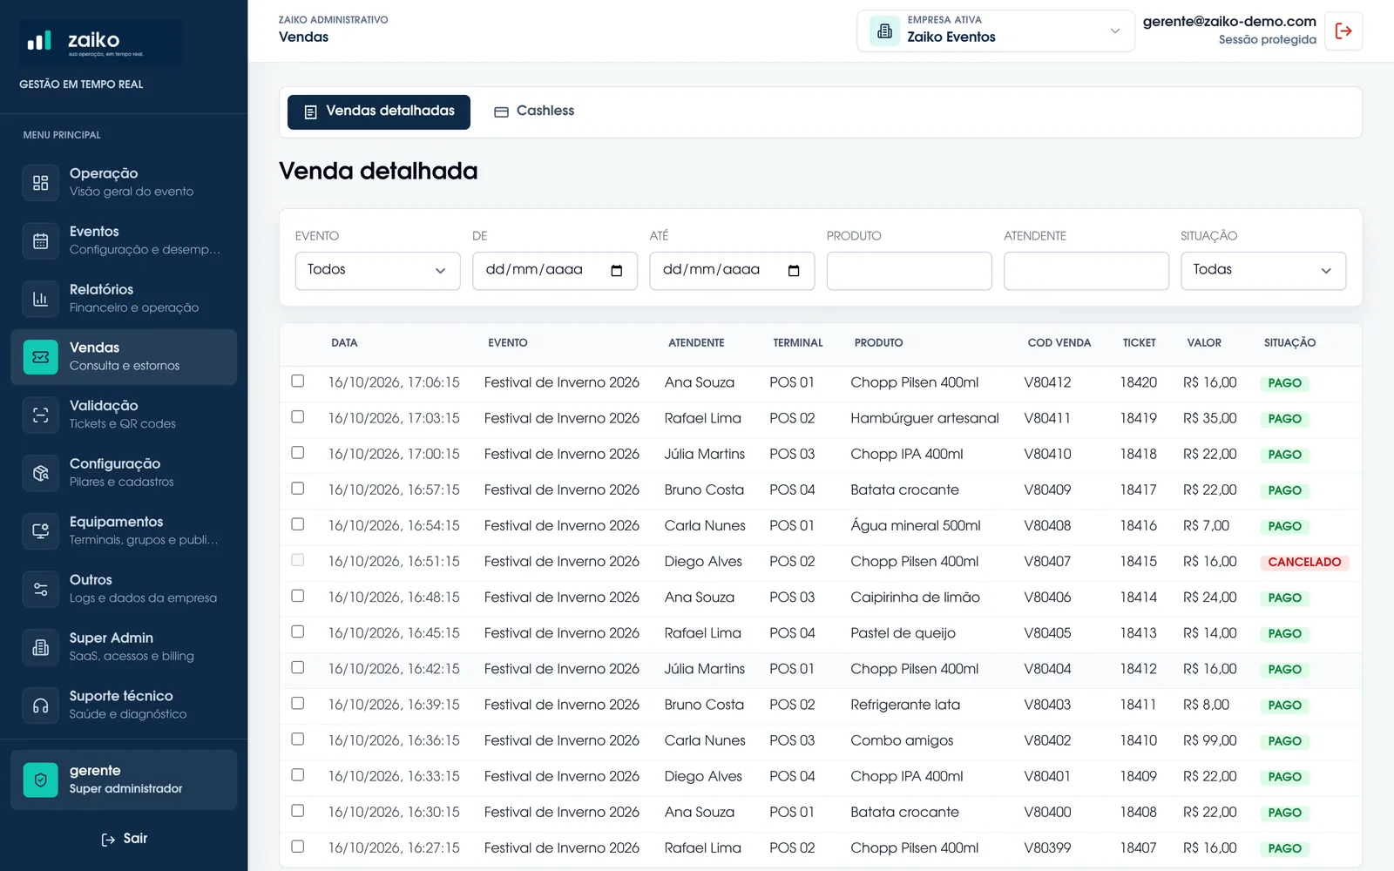Screen dimensions: 1394x871
Task: Open the calendar picker in ATÉ field
Action: 794,271
